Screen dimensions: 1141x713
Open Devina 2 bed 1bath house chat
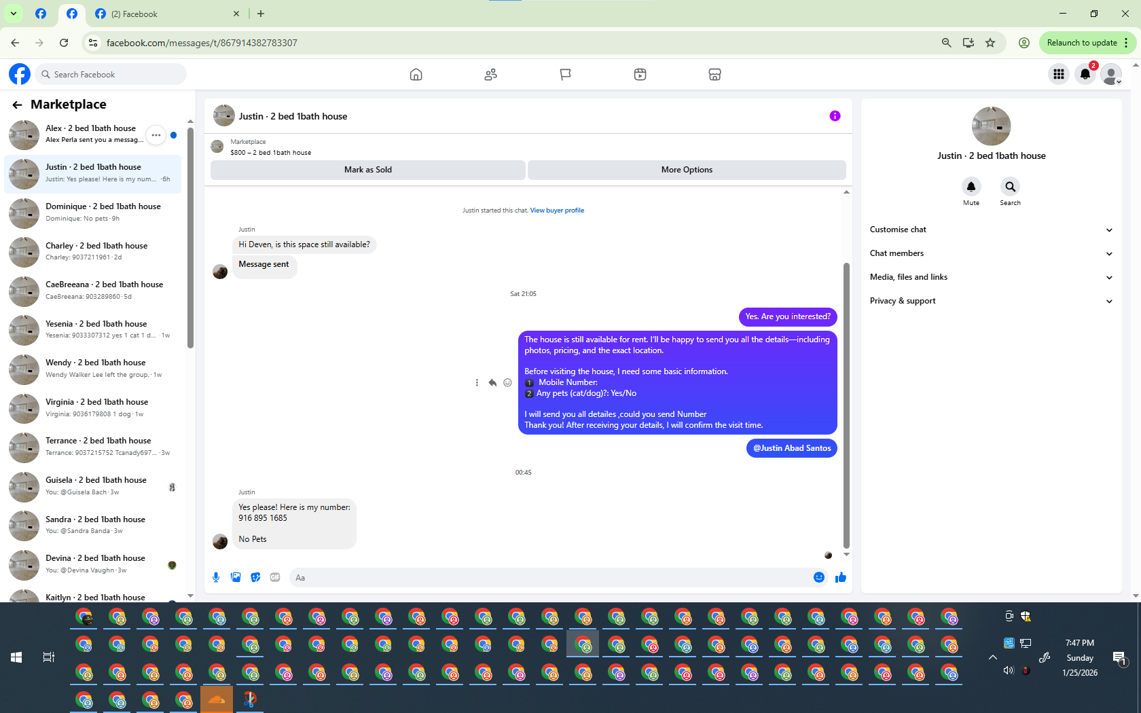[93, 564]
